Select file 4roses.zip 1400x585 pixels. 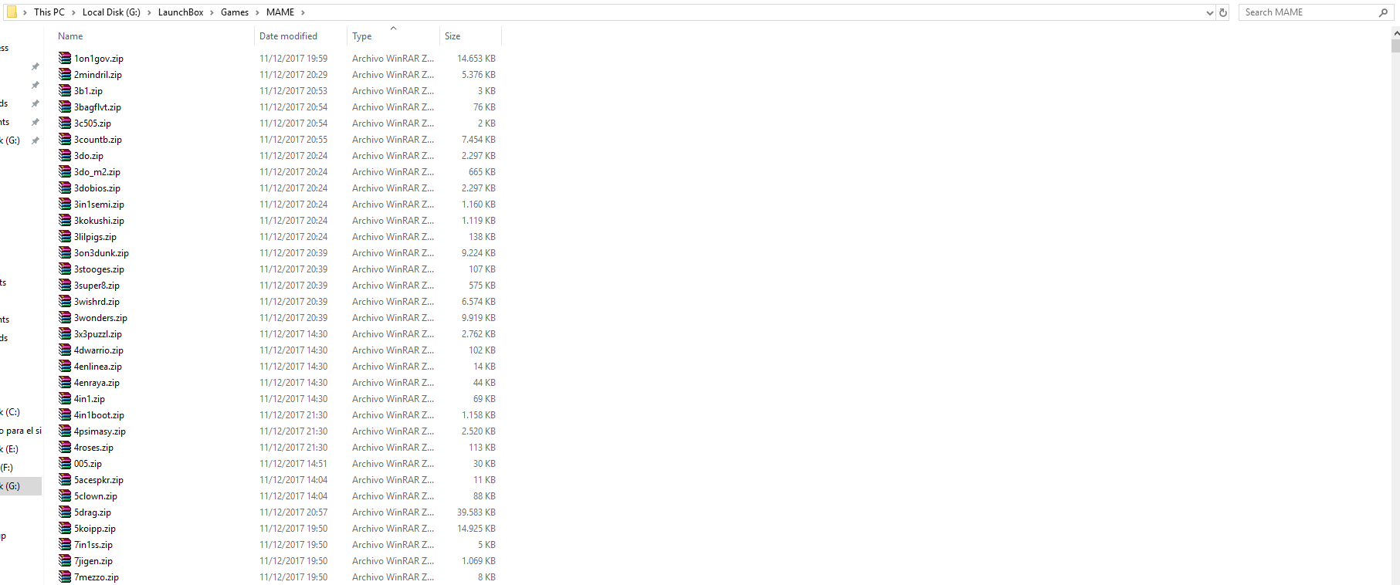point(93,448)
